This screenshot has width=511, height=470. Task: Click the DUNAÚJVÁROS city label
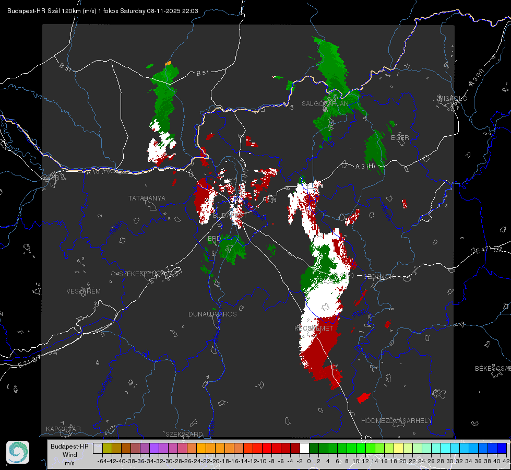[212, 314]
